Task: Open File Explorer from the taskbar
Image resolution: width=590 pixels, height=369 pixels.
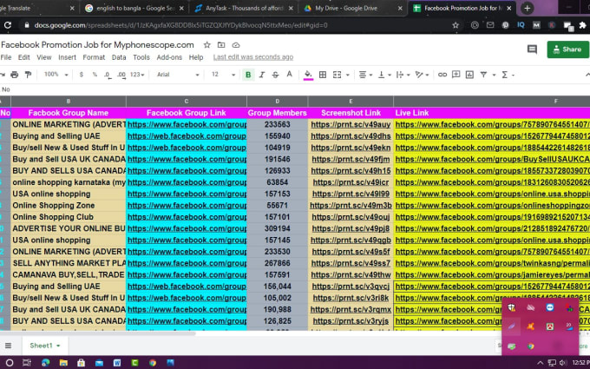Action: [x=63, y=363]
